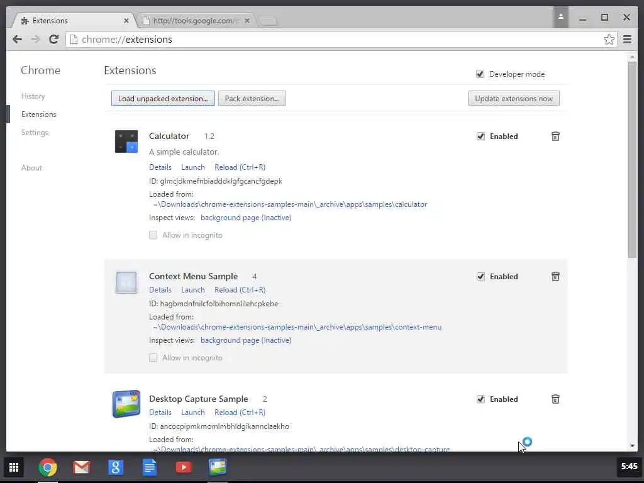Click the vertical scrollbar thumb
The width and height of the screenshot is (644, 483).
coord(632,159)
